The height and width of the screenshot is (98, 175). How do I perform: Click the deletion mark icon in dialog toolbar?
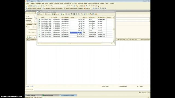[x=66, y=14]
